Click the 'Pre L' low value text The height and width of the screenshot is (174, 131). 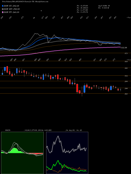click(82, 10)
